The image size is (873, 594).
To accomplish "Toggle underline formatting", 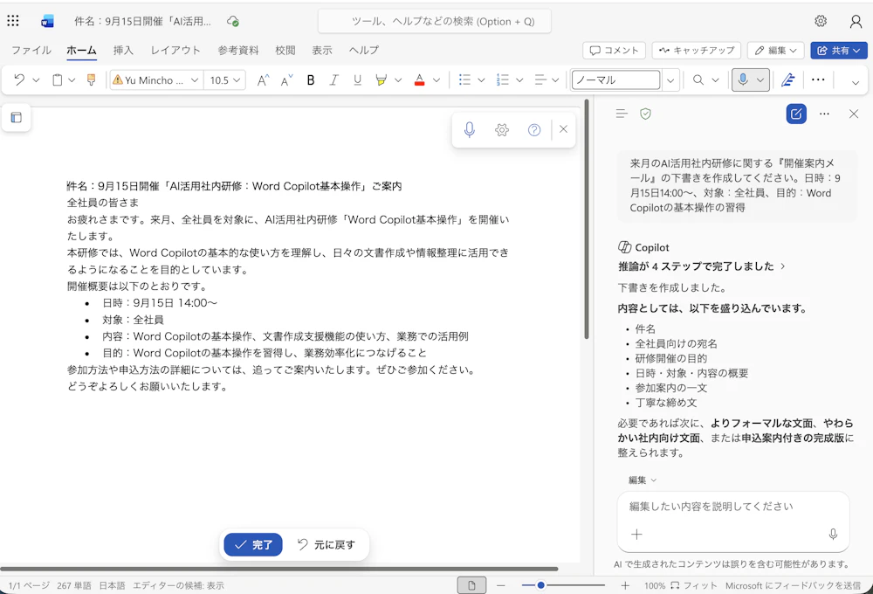I will [x=357, y=80].
